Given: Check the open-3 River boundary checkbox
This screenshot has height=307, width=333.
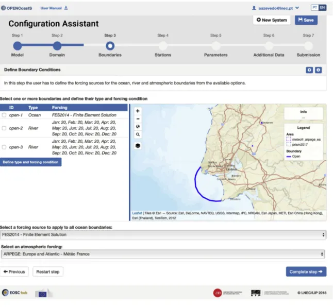Looking at the screenshot, I should point(4,147).
